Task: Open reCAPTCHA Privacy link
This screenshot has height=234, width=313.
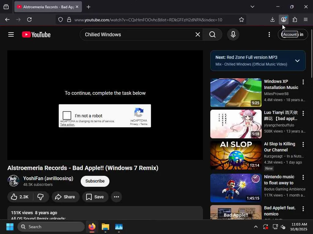Action: click(x=134, y=124)
